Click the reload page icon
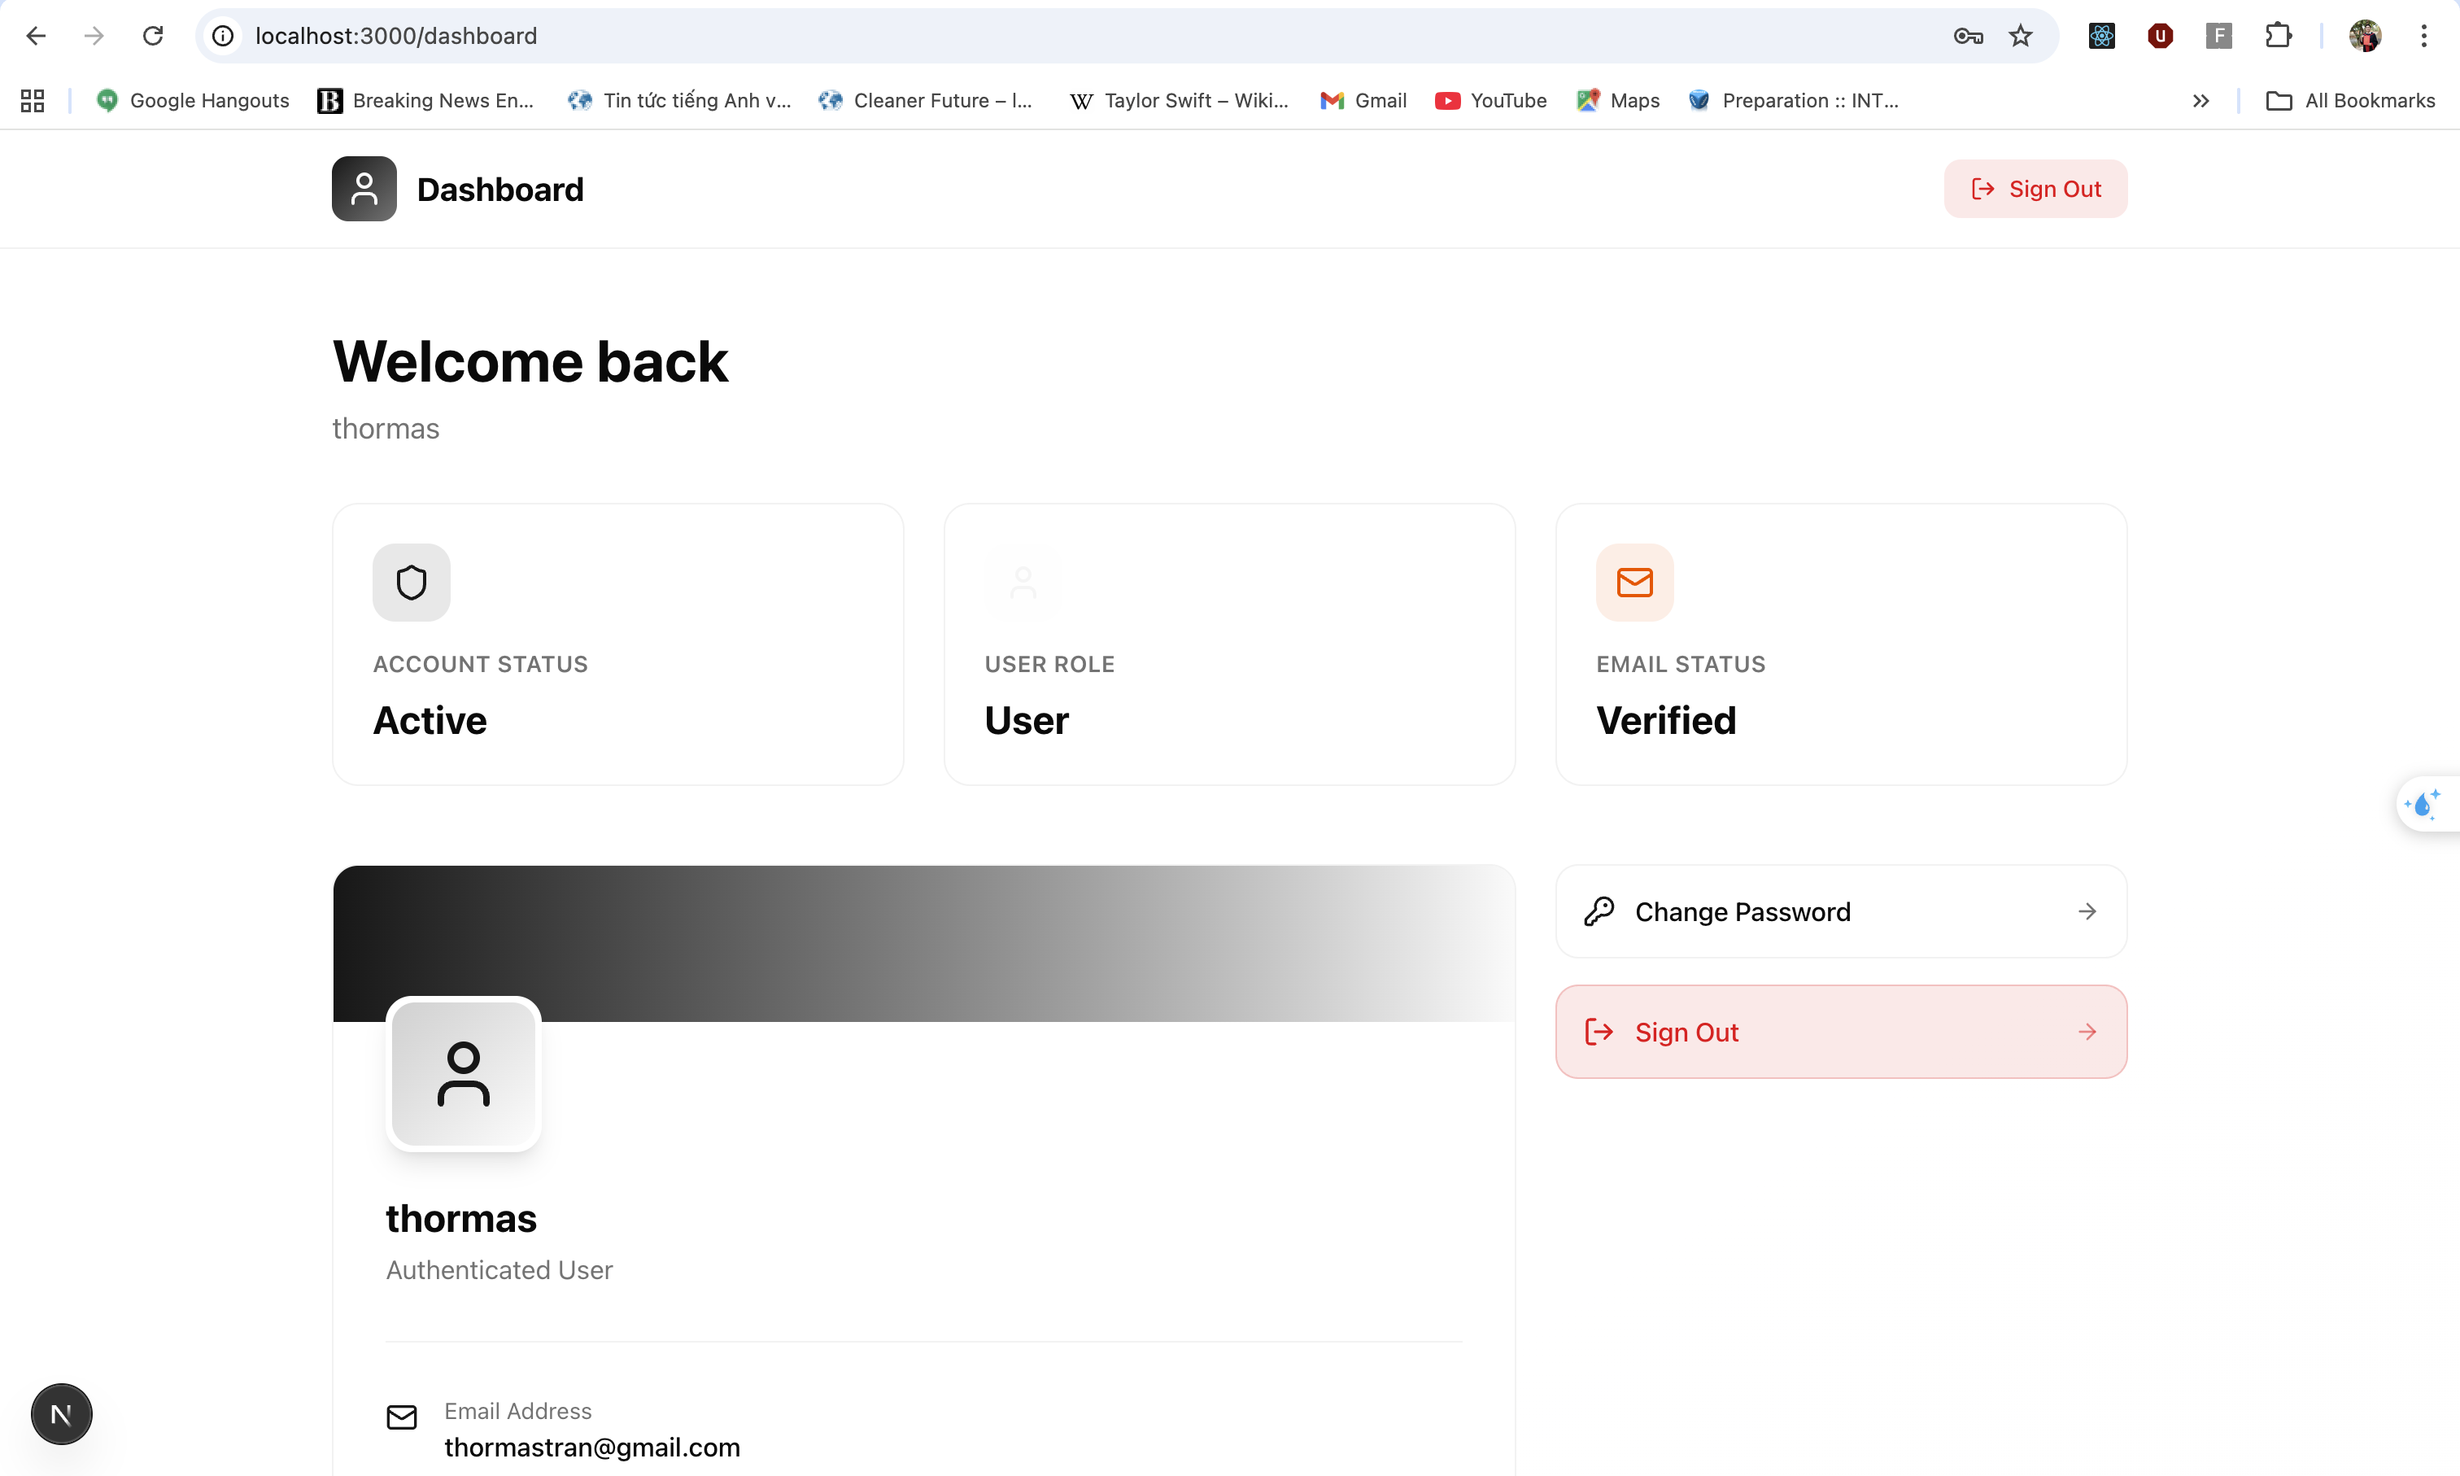 pyautogui.click(x=152, y=36)
